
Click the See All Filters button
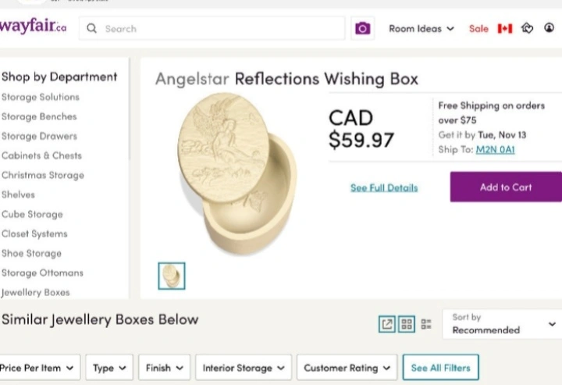(440, 368)
